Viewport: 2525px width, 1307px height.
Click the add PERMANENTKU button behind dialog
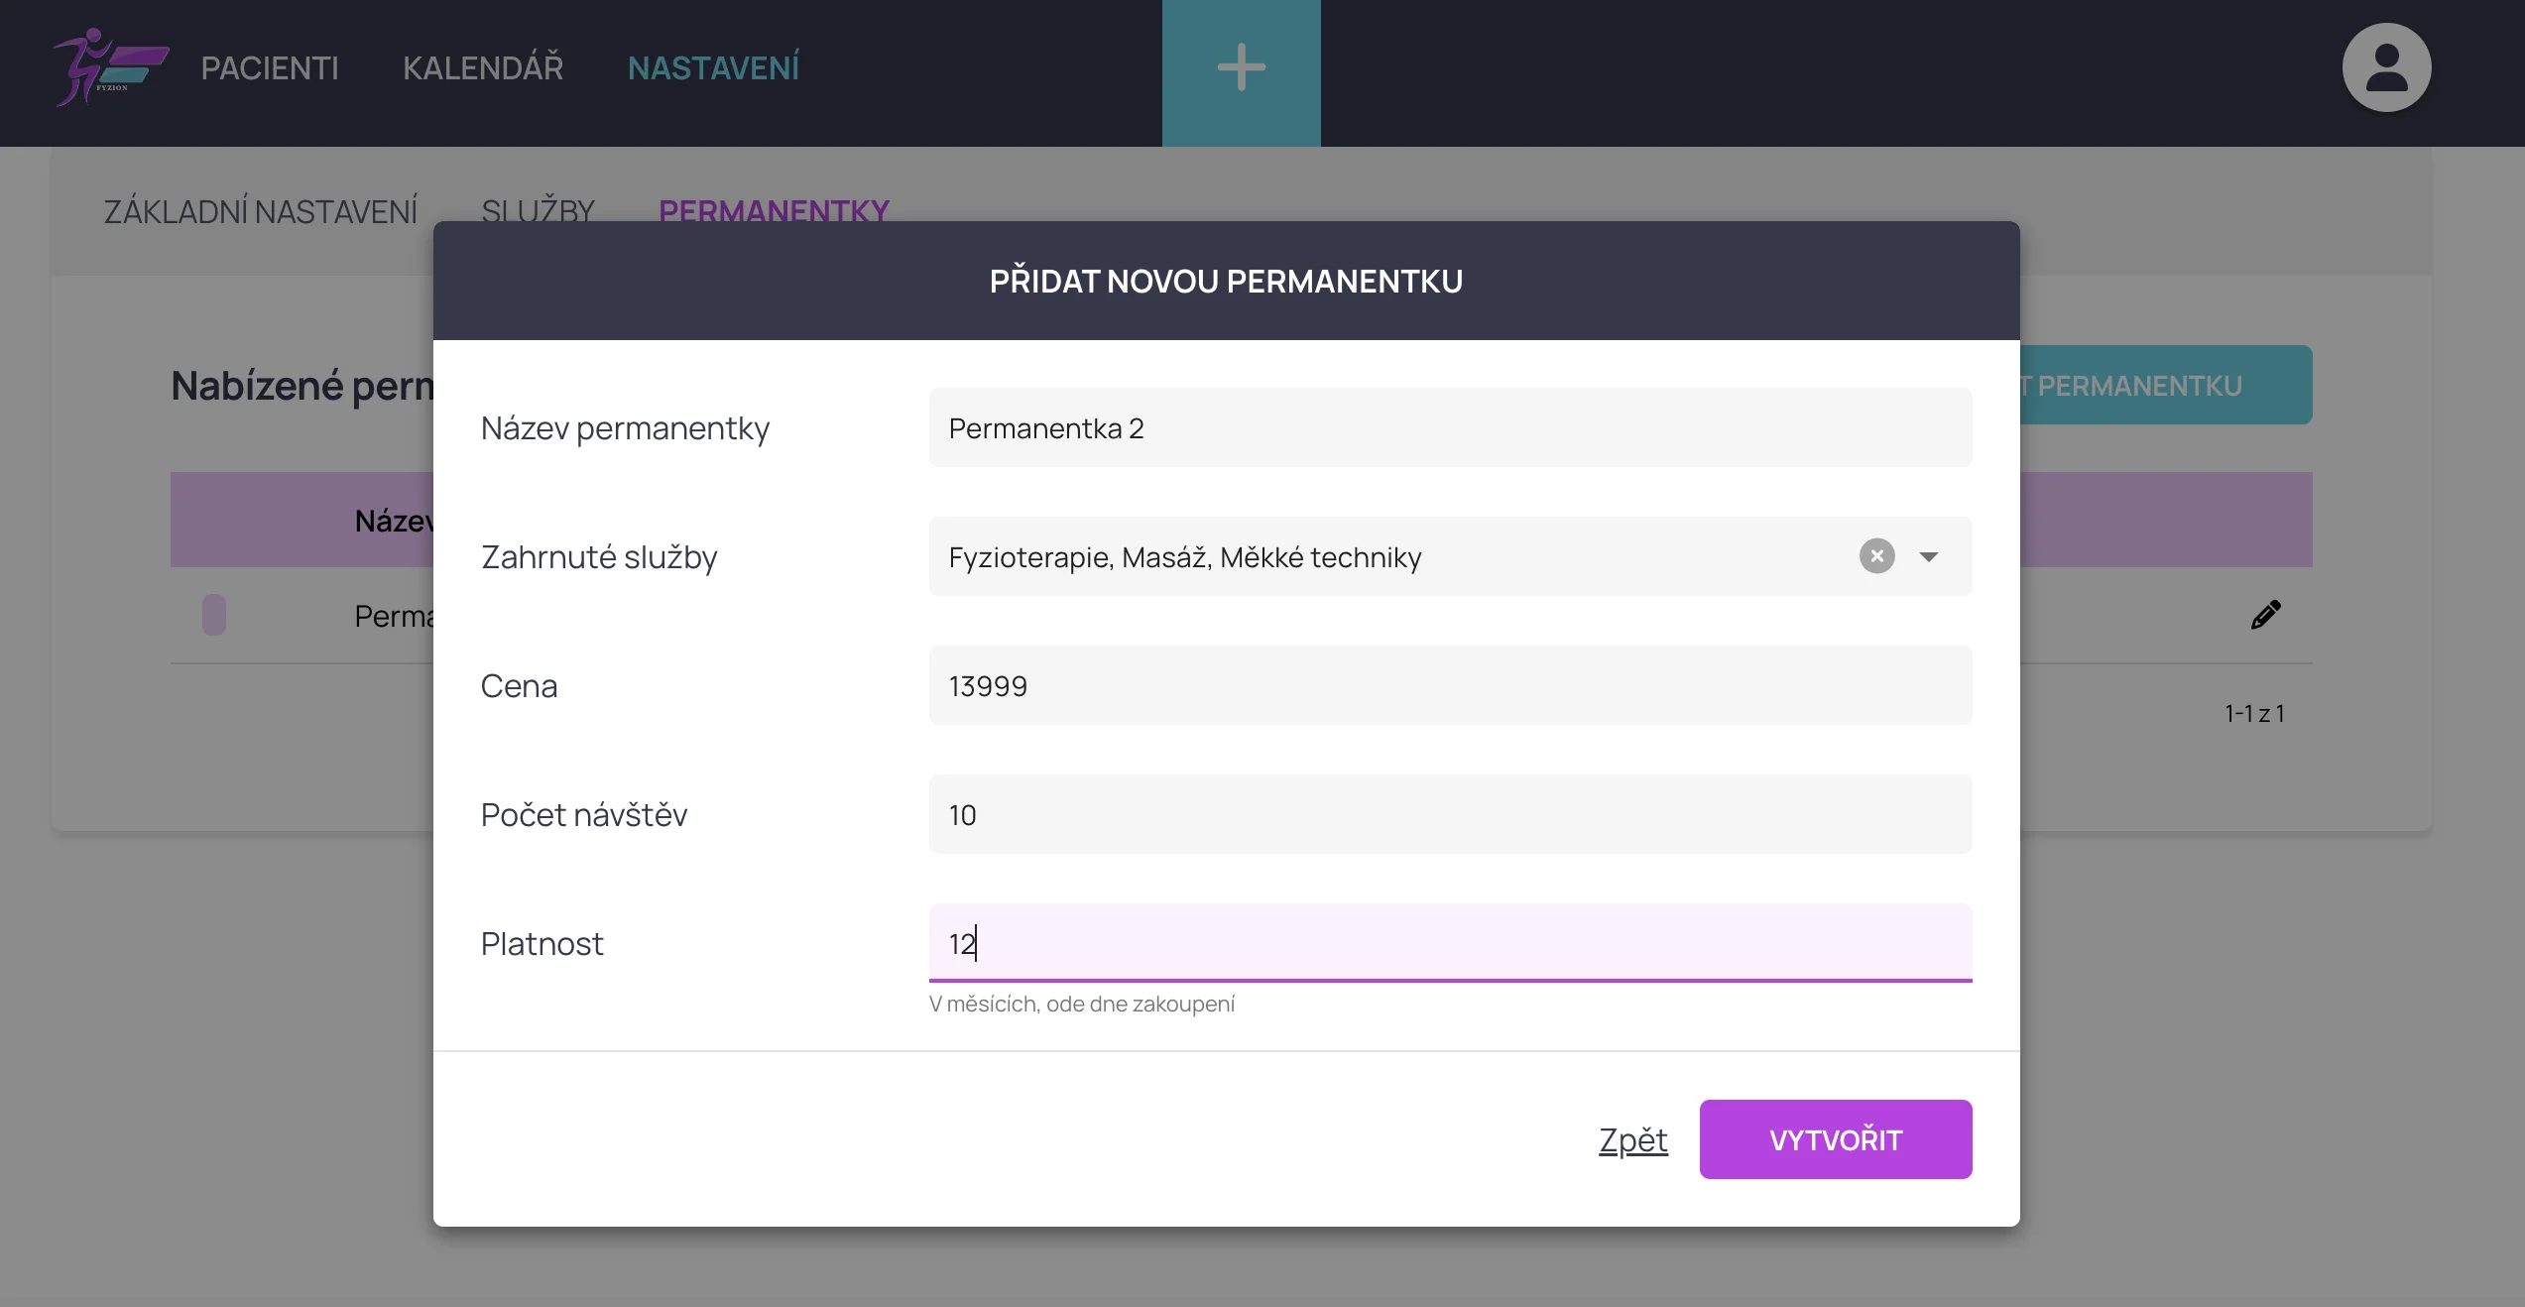click(2166, 386)
